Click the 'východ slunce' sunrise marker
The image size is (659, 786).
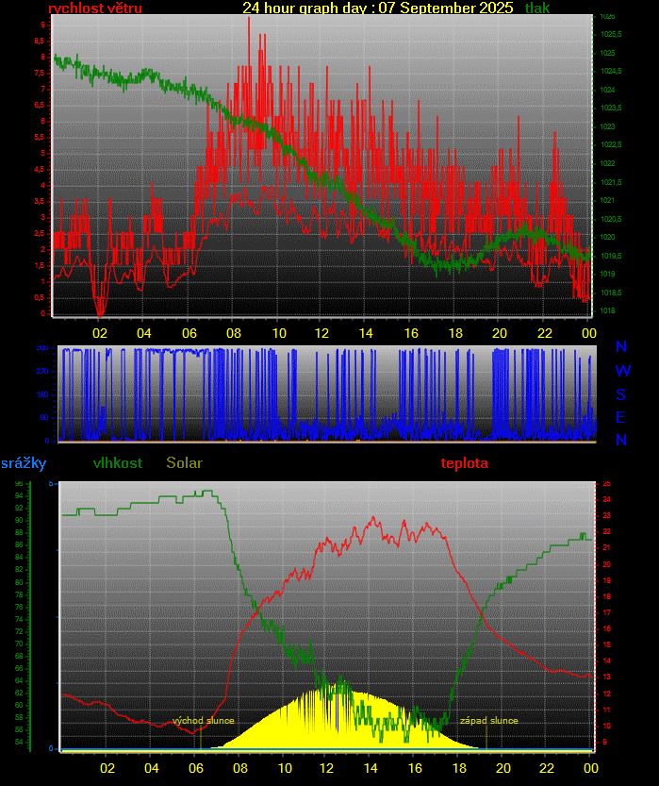[x=204, y=721]
